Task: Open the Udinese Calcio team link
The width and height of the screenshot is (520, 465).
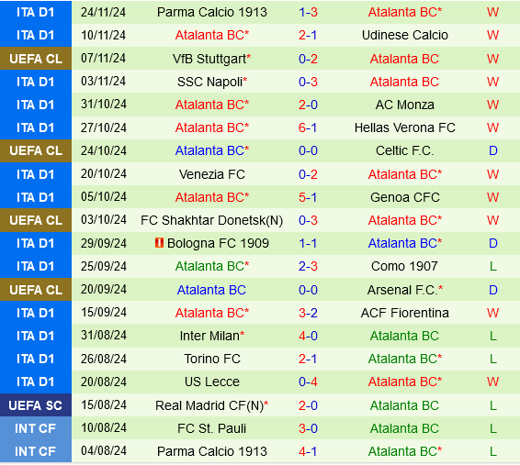Action: click(x=404, y=36)
